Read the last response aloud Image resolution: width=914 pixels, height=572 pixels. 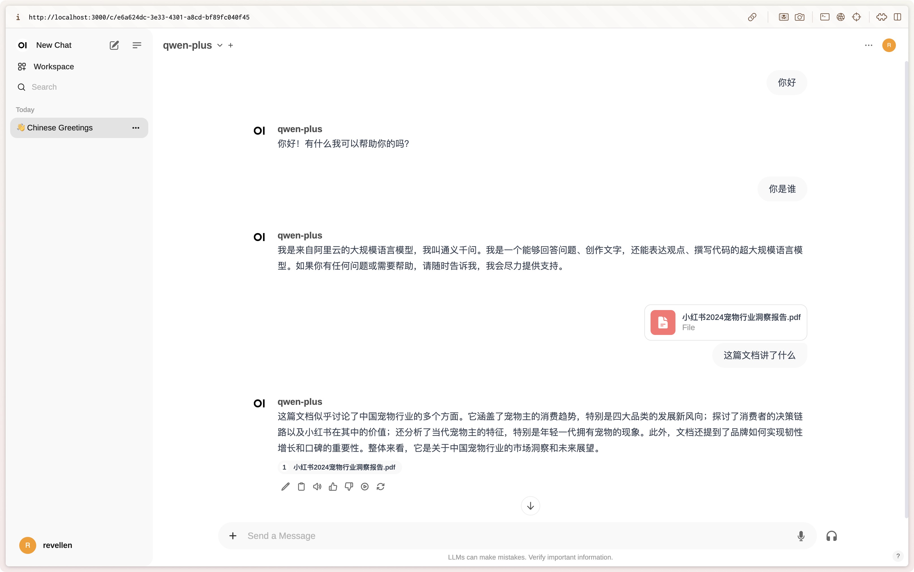(x=317, y=487)
